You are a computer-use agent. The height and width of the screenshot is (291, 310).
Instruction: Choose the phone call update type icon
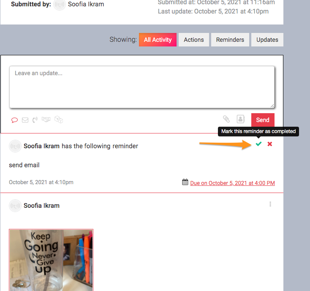point(35,120)
